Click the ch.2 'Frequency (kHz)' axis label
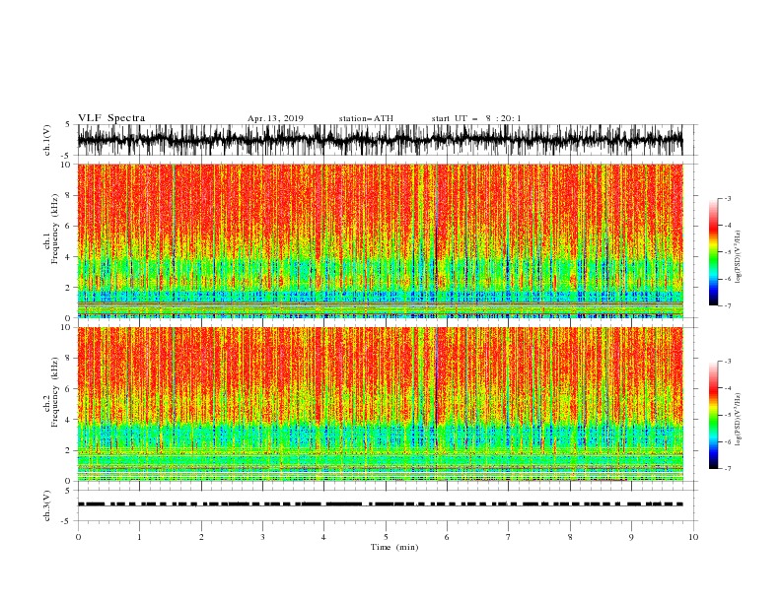 [x=55, y=391]
